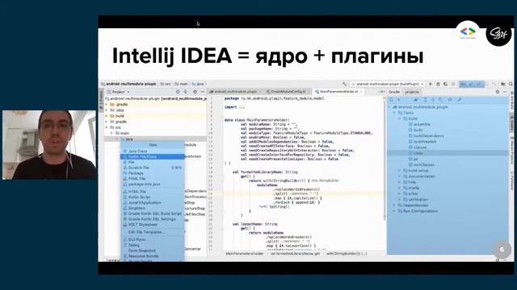Click the hammer build icon in the main toolbar

(x=345, y=84)
